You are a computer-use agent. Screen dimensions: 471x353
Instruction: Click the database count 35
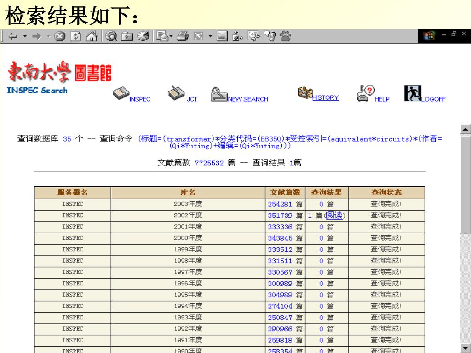pyautogui.click(x=67, y=139)
